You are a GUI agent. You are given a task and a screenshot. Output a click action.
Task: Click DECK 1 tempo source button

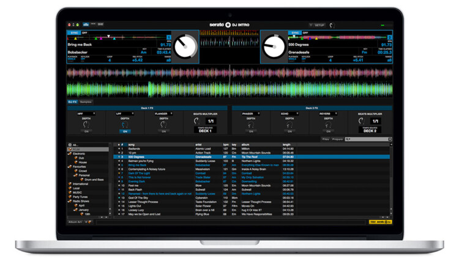click(x=205, y=131)
